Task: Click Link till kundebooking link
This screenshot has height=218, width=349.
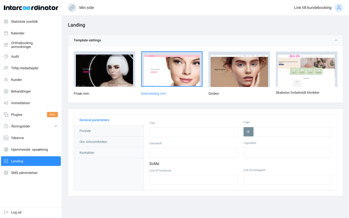Action: (x=313, y=8)
